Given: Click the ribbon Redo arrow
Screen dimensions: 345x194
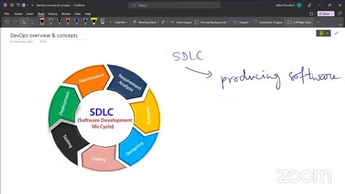Looking at the screenshot, I should coord(15,22).
